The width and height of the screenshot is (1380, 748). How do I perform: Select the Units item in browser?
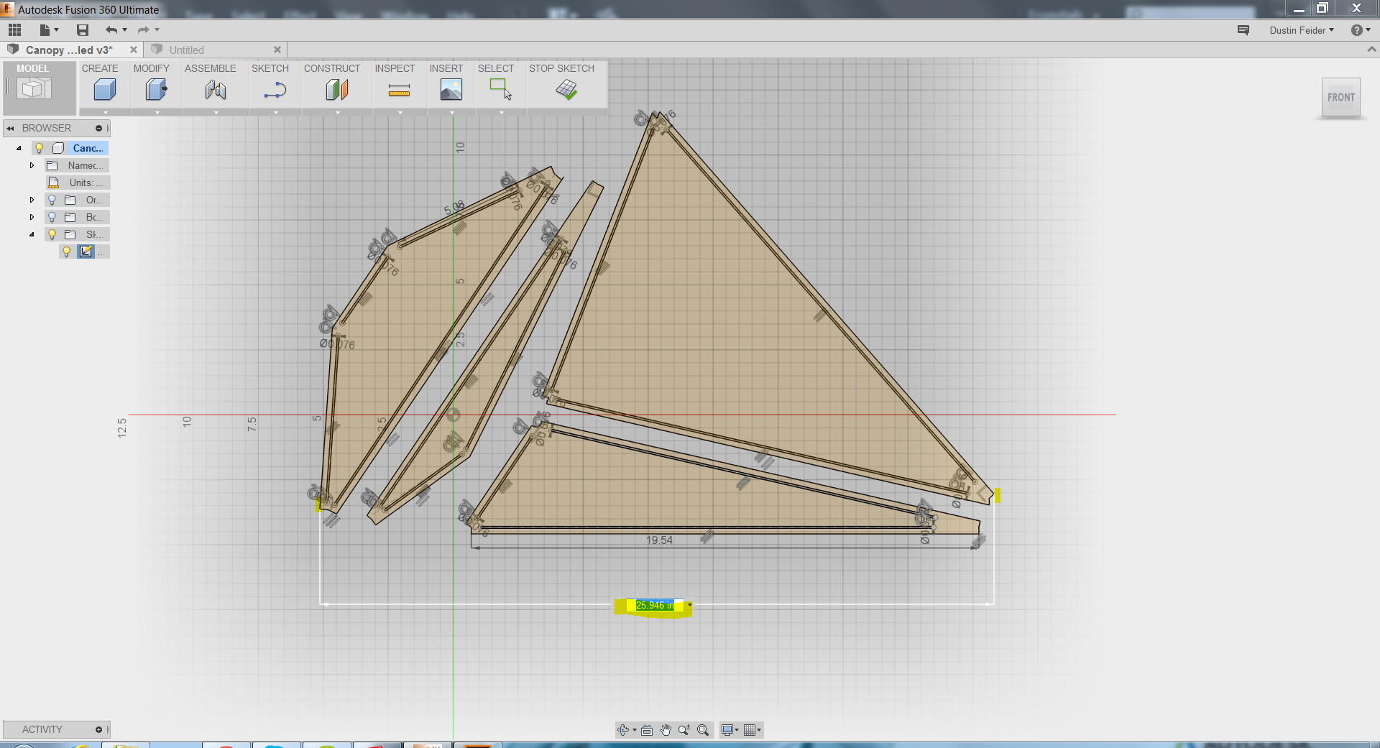pos(78,183)
